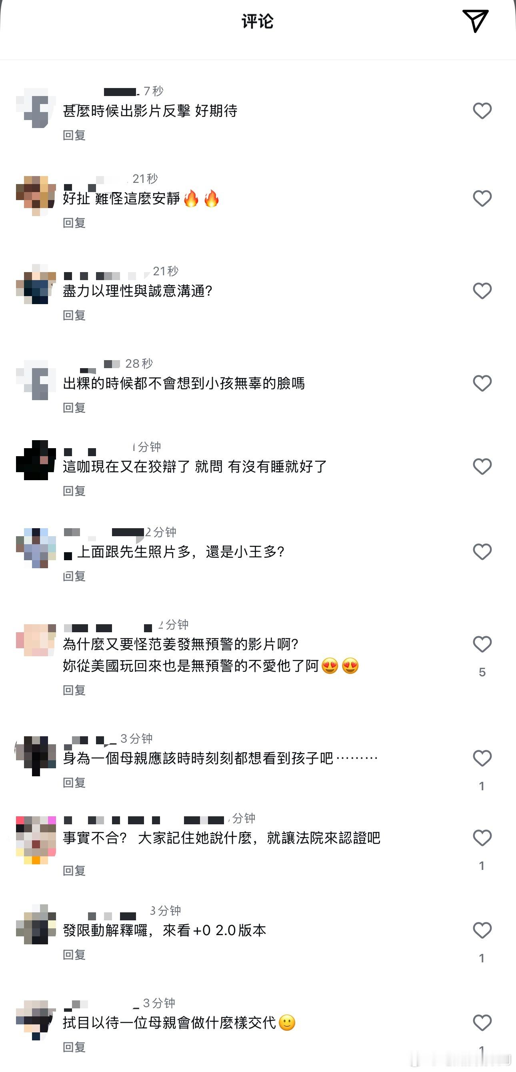Viewport: 516px width, 1072px height.
Task: Reply to '盡力以理性與誠意溝通?' comment
Action: click(74, 315)
